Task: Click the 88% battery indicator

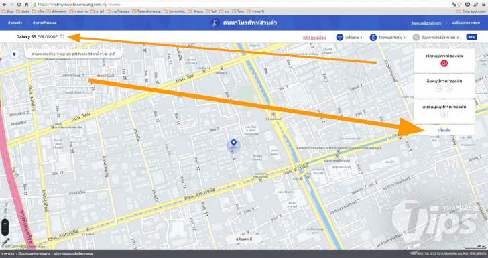Action: 471,37
